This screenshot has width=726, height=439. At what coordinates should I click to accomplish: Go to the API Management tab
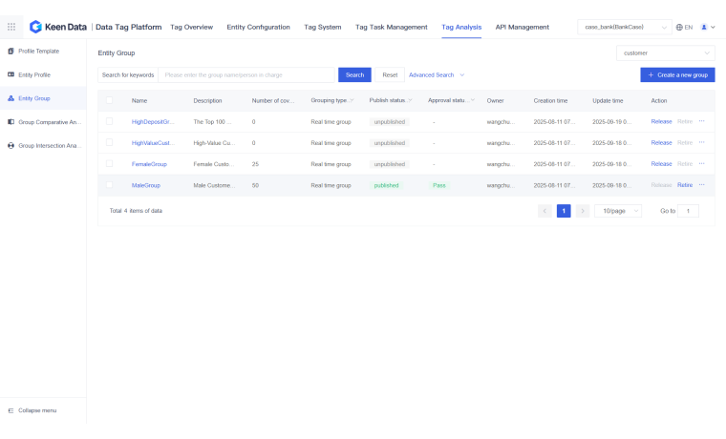click(x=522, y=27)
